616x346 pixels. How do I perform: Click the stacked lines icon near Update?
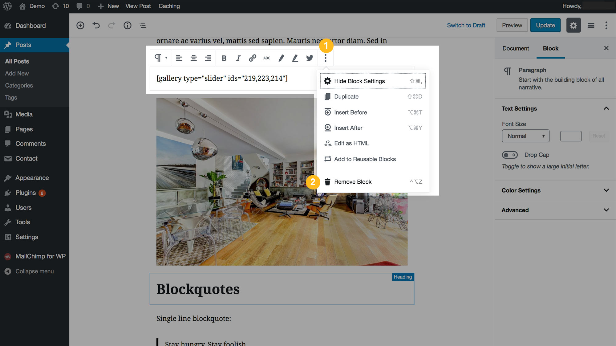coord(591,25)
